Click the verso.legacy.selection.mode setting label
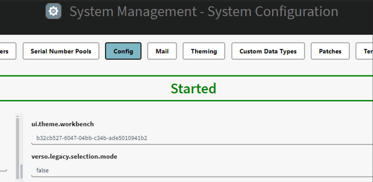This screenshot has width=373, height=182. [x=74, y=157]
